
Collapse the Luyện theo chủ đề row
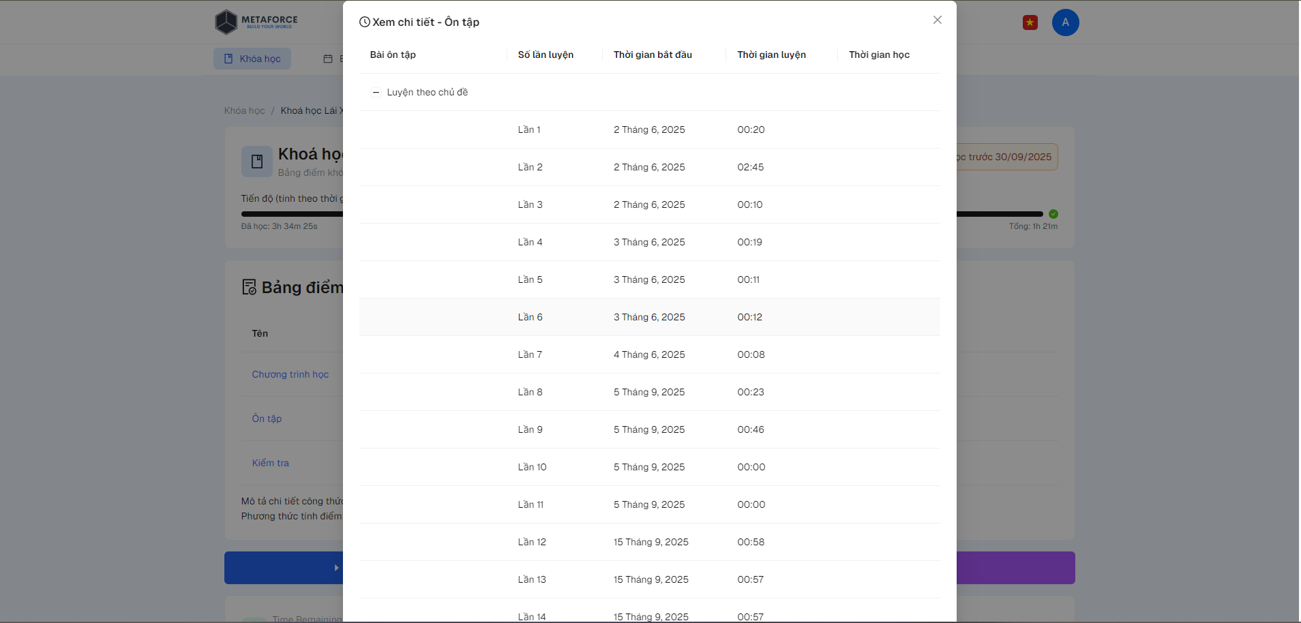pyautogui.click(x=376, y=92)
